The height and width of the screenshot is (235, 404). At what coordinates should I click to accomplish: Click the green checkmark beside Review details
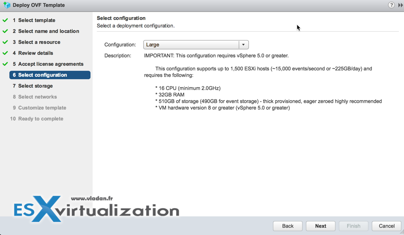pyautogui.click(x=5, y=53)
